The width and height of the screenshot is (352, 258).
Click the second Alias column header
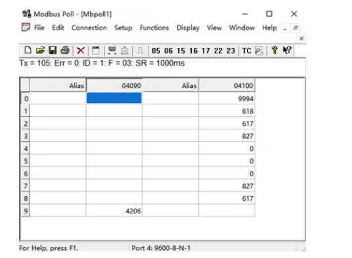click(170, 85)
